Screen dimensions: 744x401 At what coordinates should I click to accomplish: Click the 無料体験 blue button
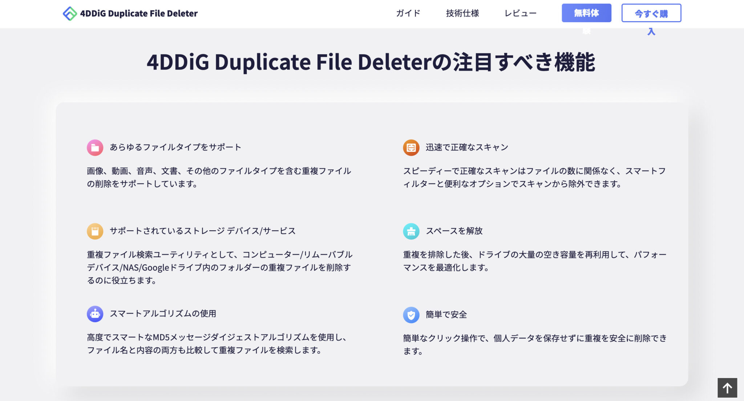tap(586, 13)
